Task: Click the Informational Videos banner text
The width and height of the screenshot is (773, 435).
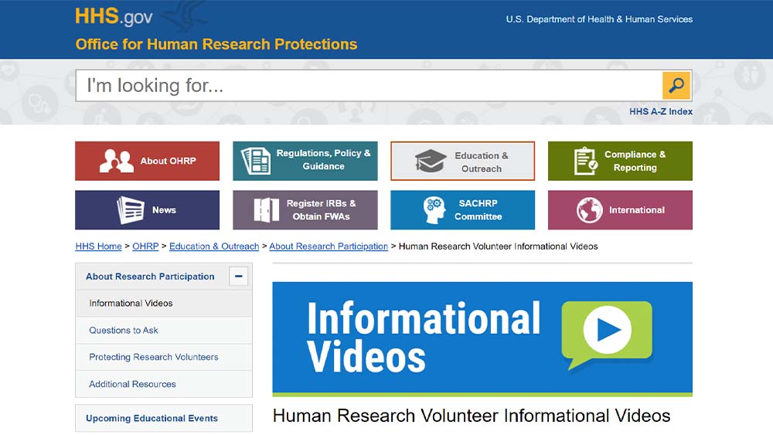Action: tap(423, 337)
